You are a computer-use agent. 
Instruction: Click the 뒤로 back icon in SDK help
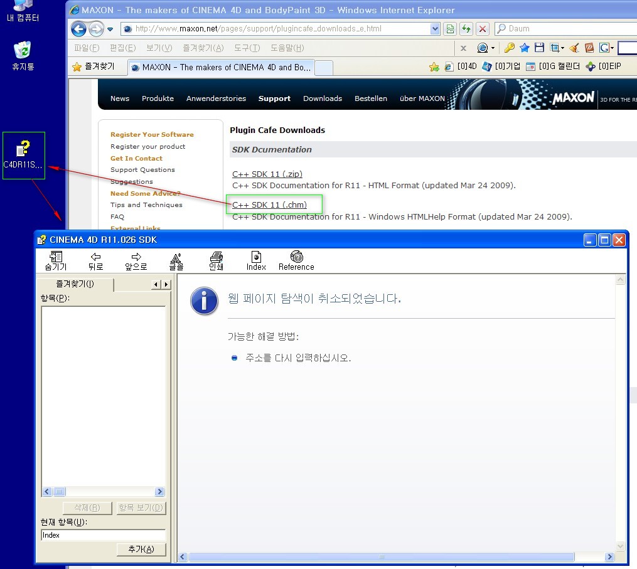96,260
